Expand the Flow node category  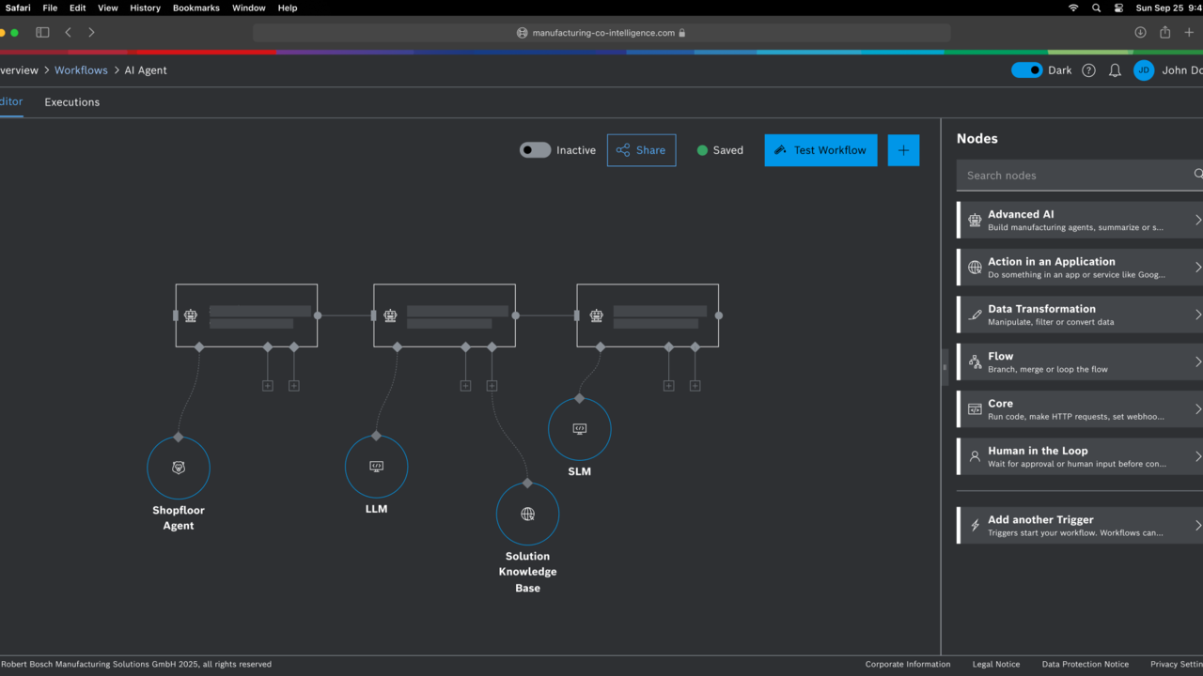click(1079, 361)
